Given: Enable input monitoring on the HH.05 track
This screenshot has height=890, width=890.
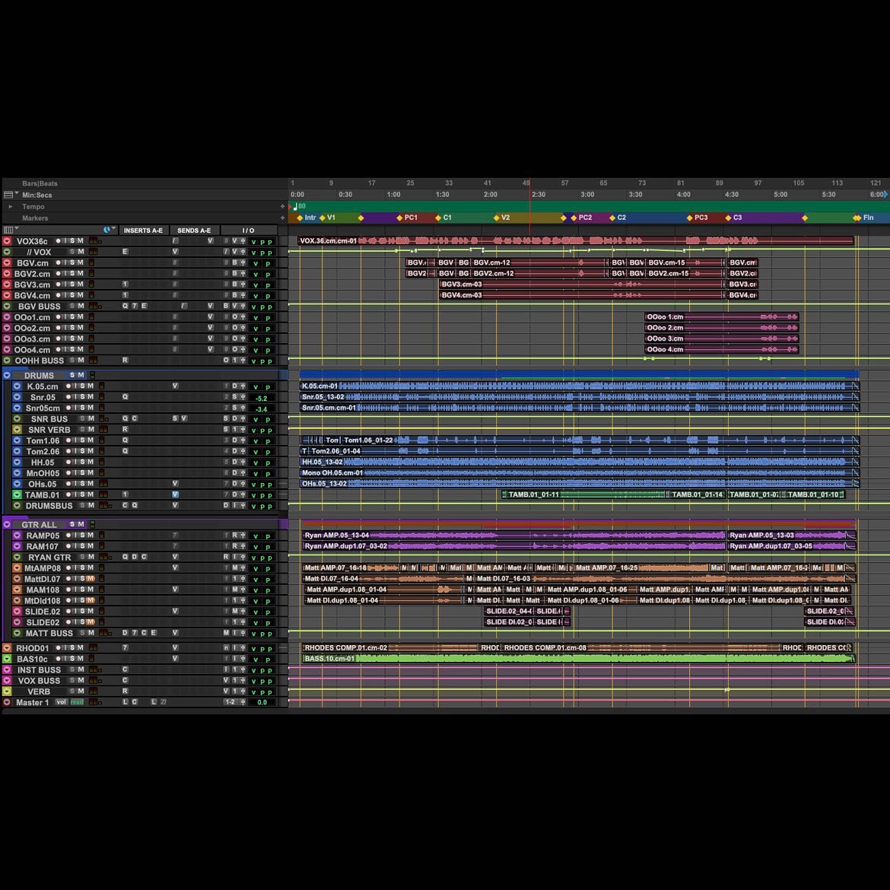Looking at the screenshot, I should 75,462.
